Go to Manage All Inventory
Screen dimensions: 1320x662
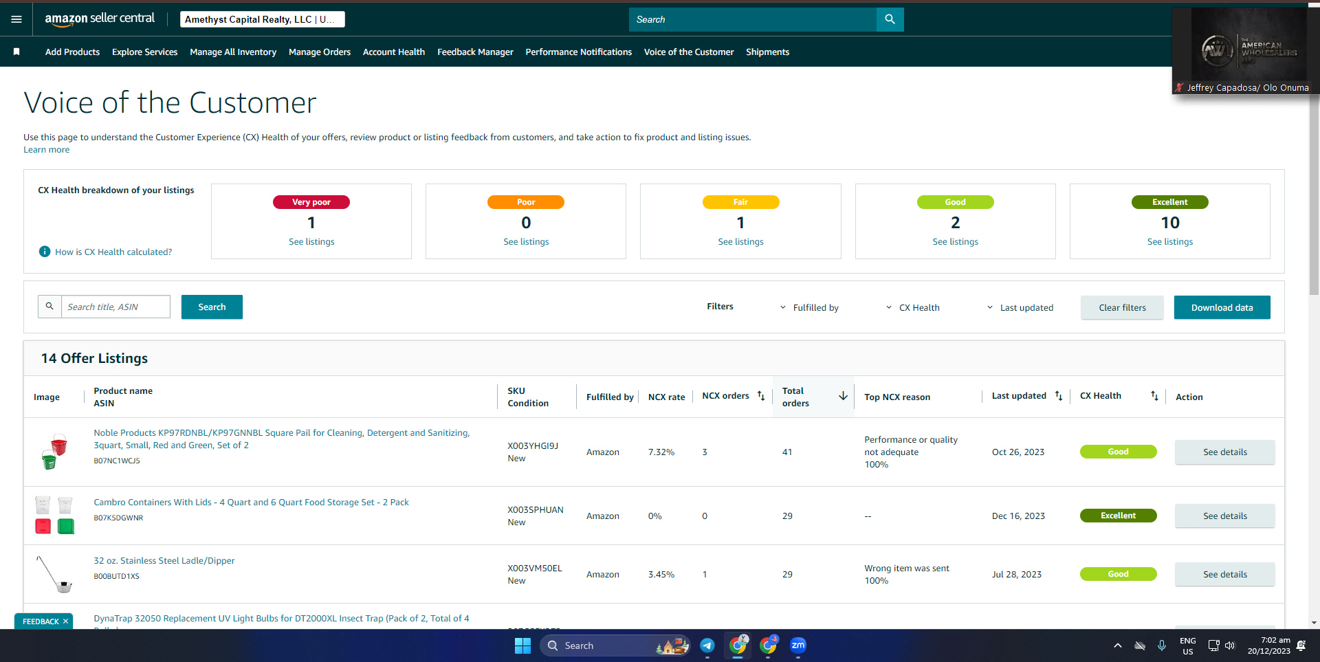point(233,52)
